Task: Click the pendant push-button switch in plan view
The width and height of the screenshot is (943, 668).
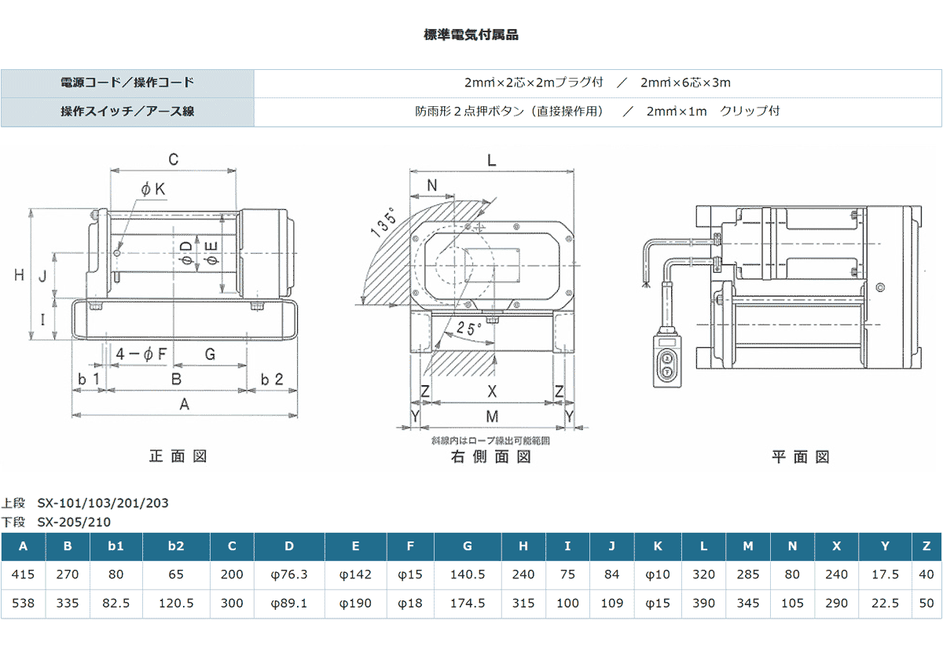Action: tap(667, 361)
